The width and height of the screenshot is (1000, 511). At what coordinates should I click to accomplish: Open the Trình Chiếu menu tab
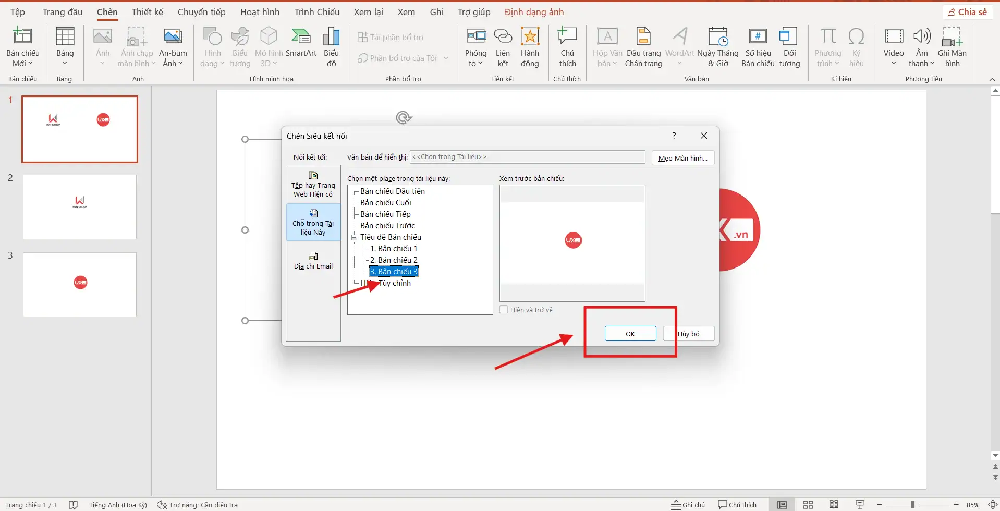coord(316,11)
